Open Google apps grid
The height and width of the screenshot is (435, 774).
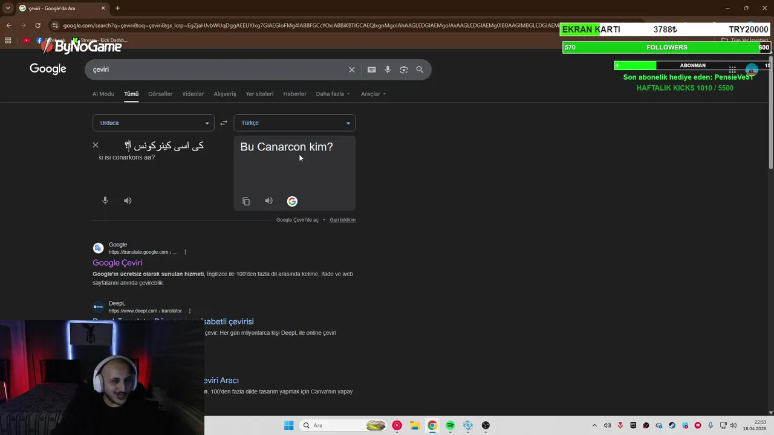pyautogui.click(x=732, y=69)
